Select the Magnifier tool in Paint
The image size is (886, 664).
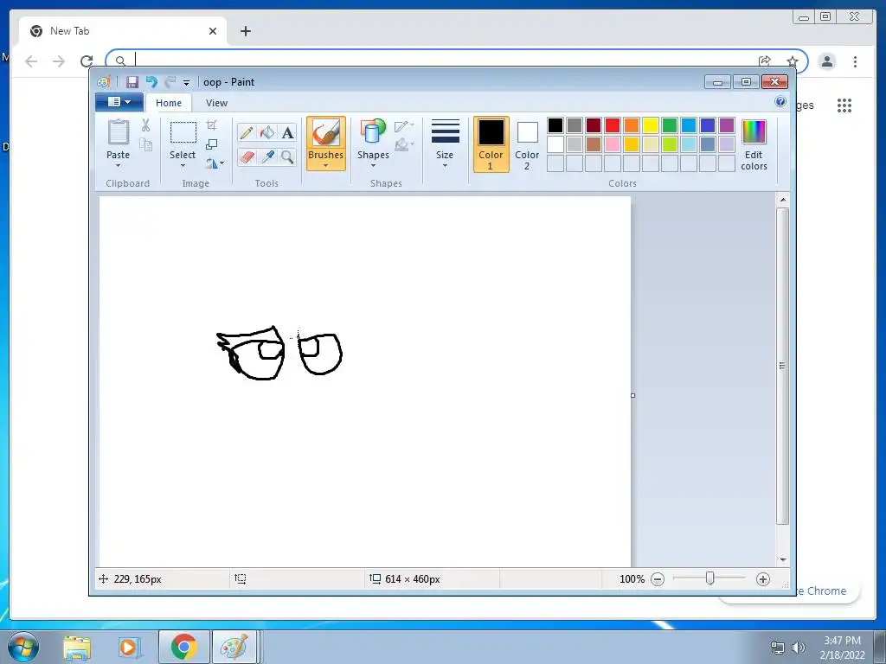pos(287,157)
